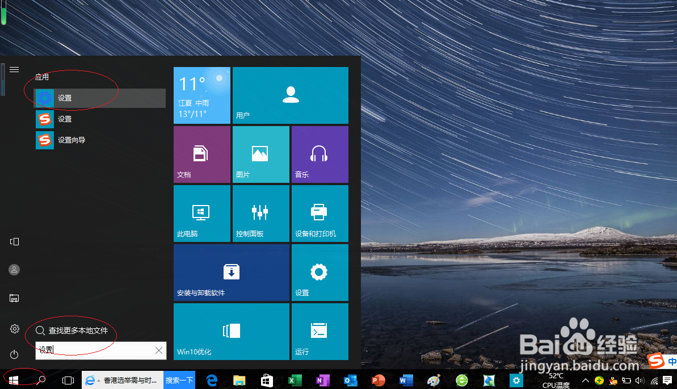Open File Explorer from the taskbar

point(239,380)
